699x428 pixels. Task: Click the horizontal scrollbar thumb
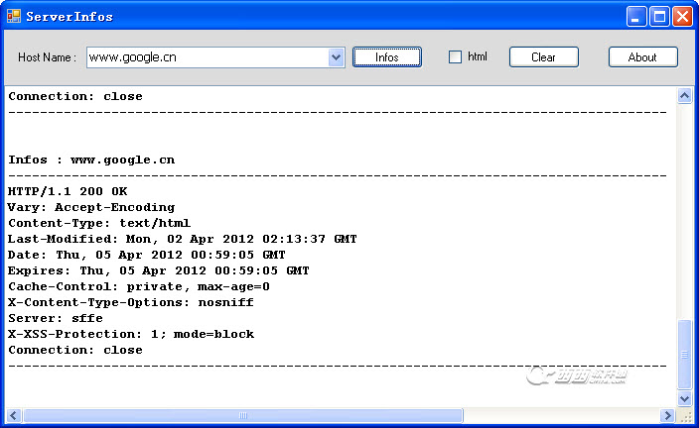(243, 415)
